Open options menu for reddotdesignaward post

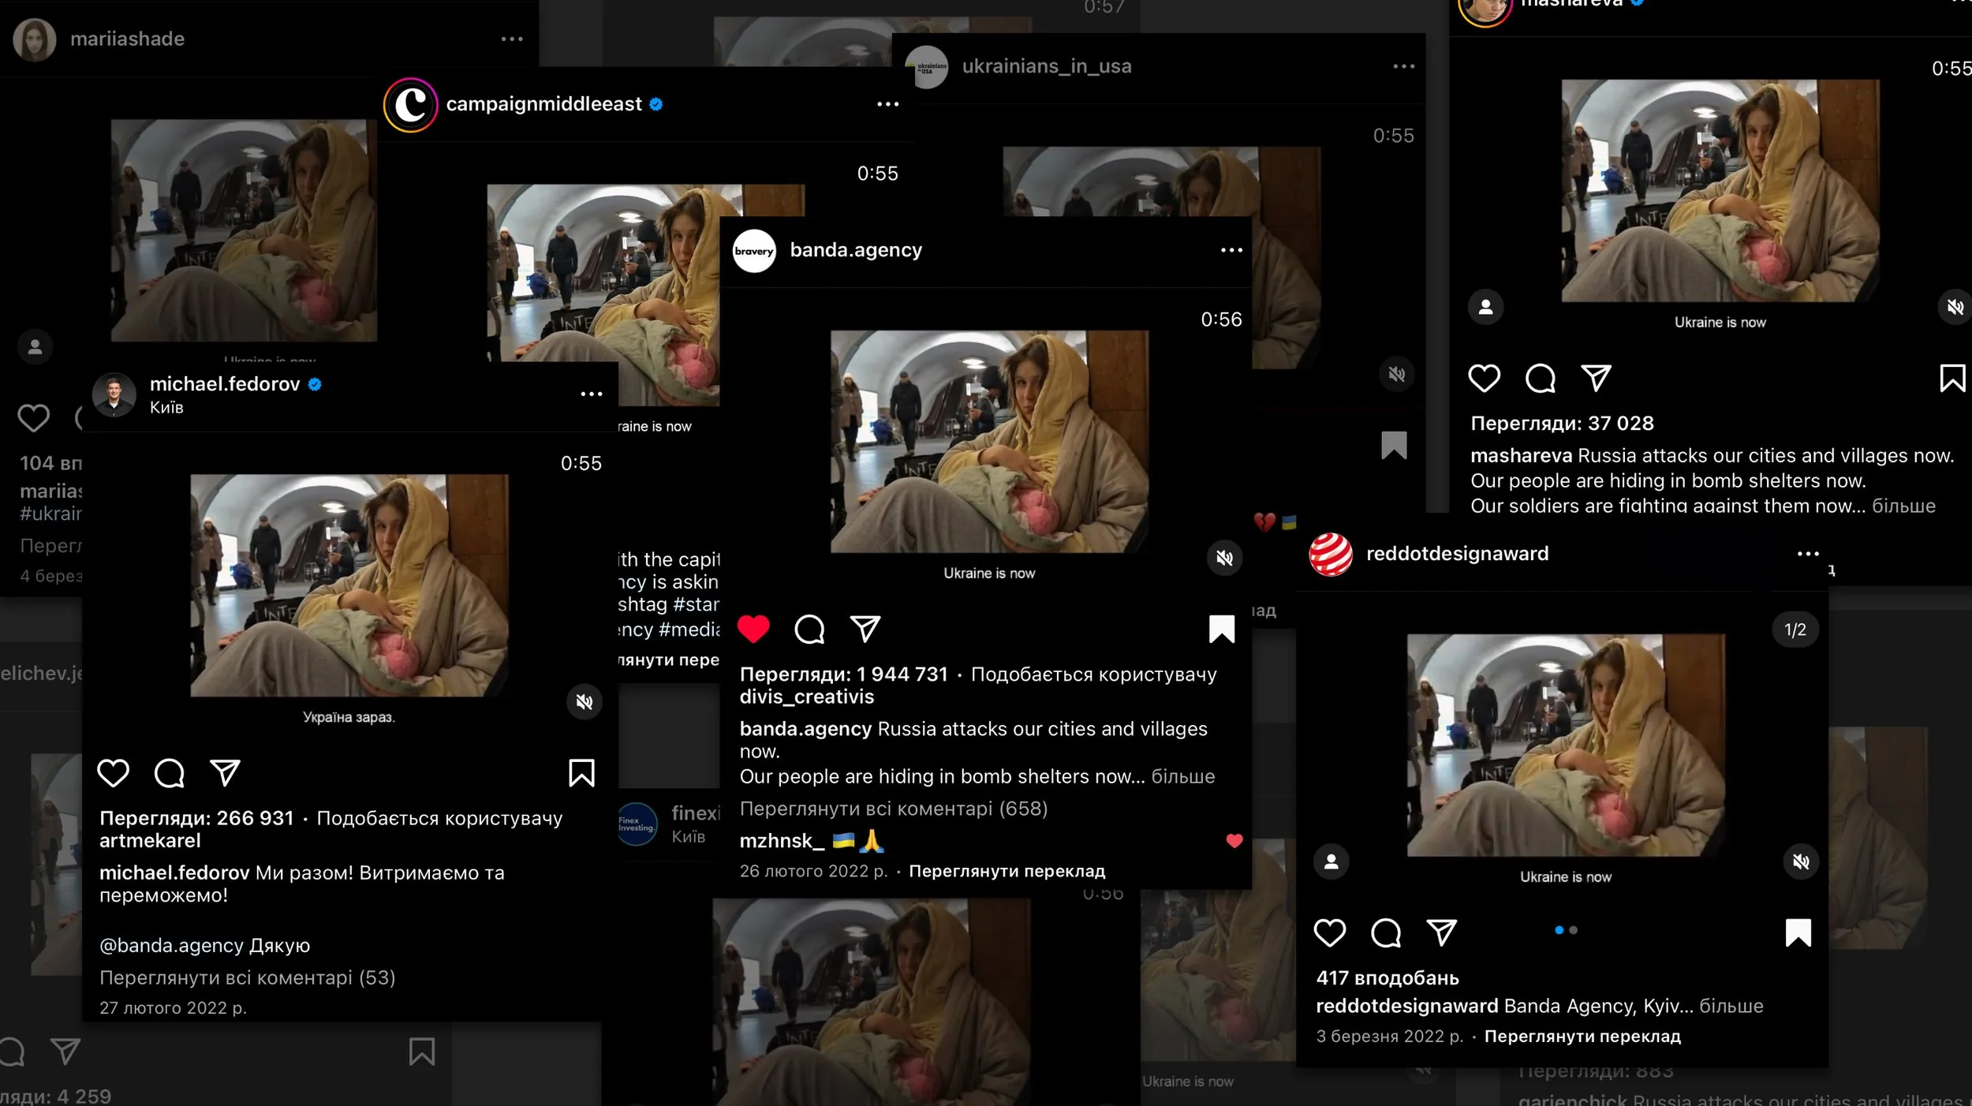[x=1808, y=554]
